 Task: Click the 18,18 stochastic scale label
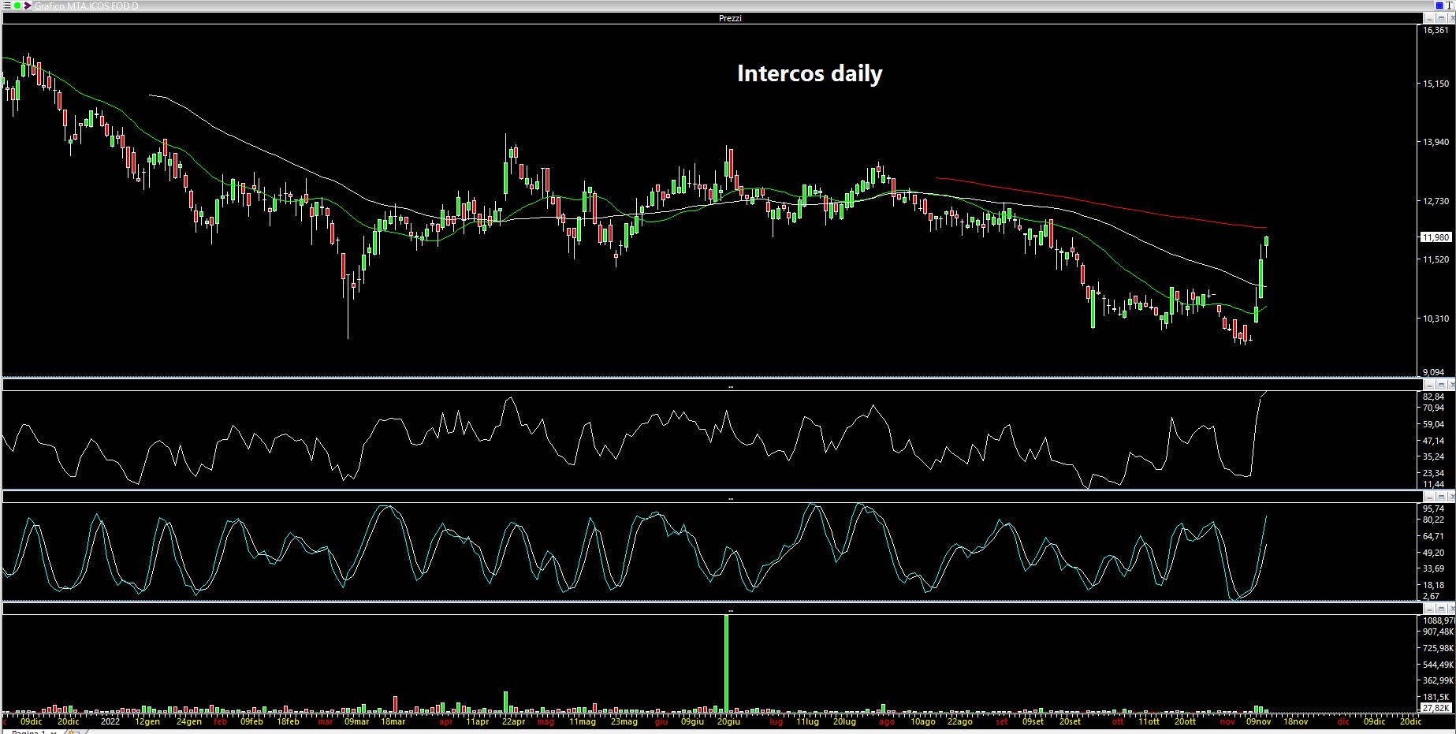[1434, 585]
